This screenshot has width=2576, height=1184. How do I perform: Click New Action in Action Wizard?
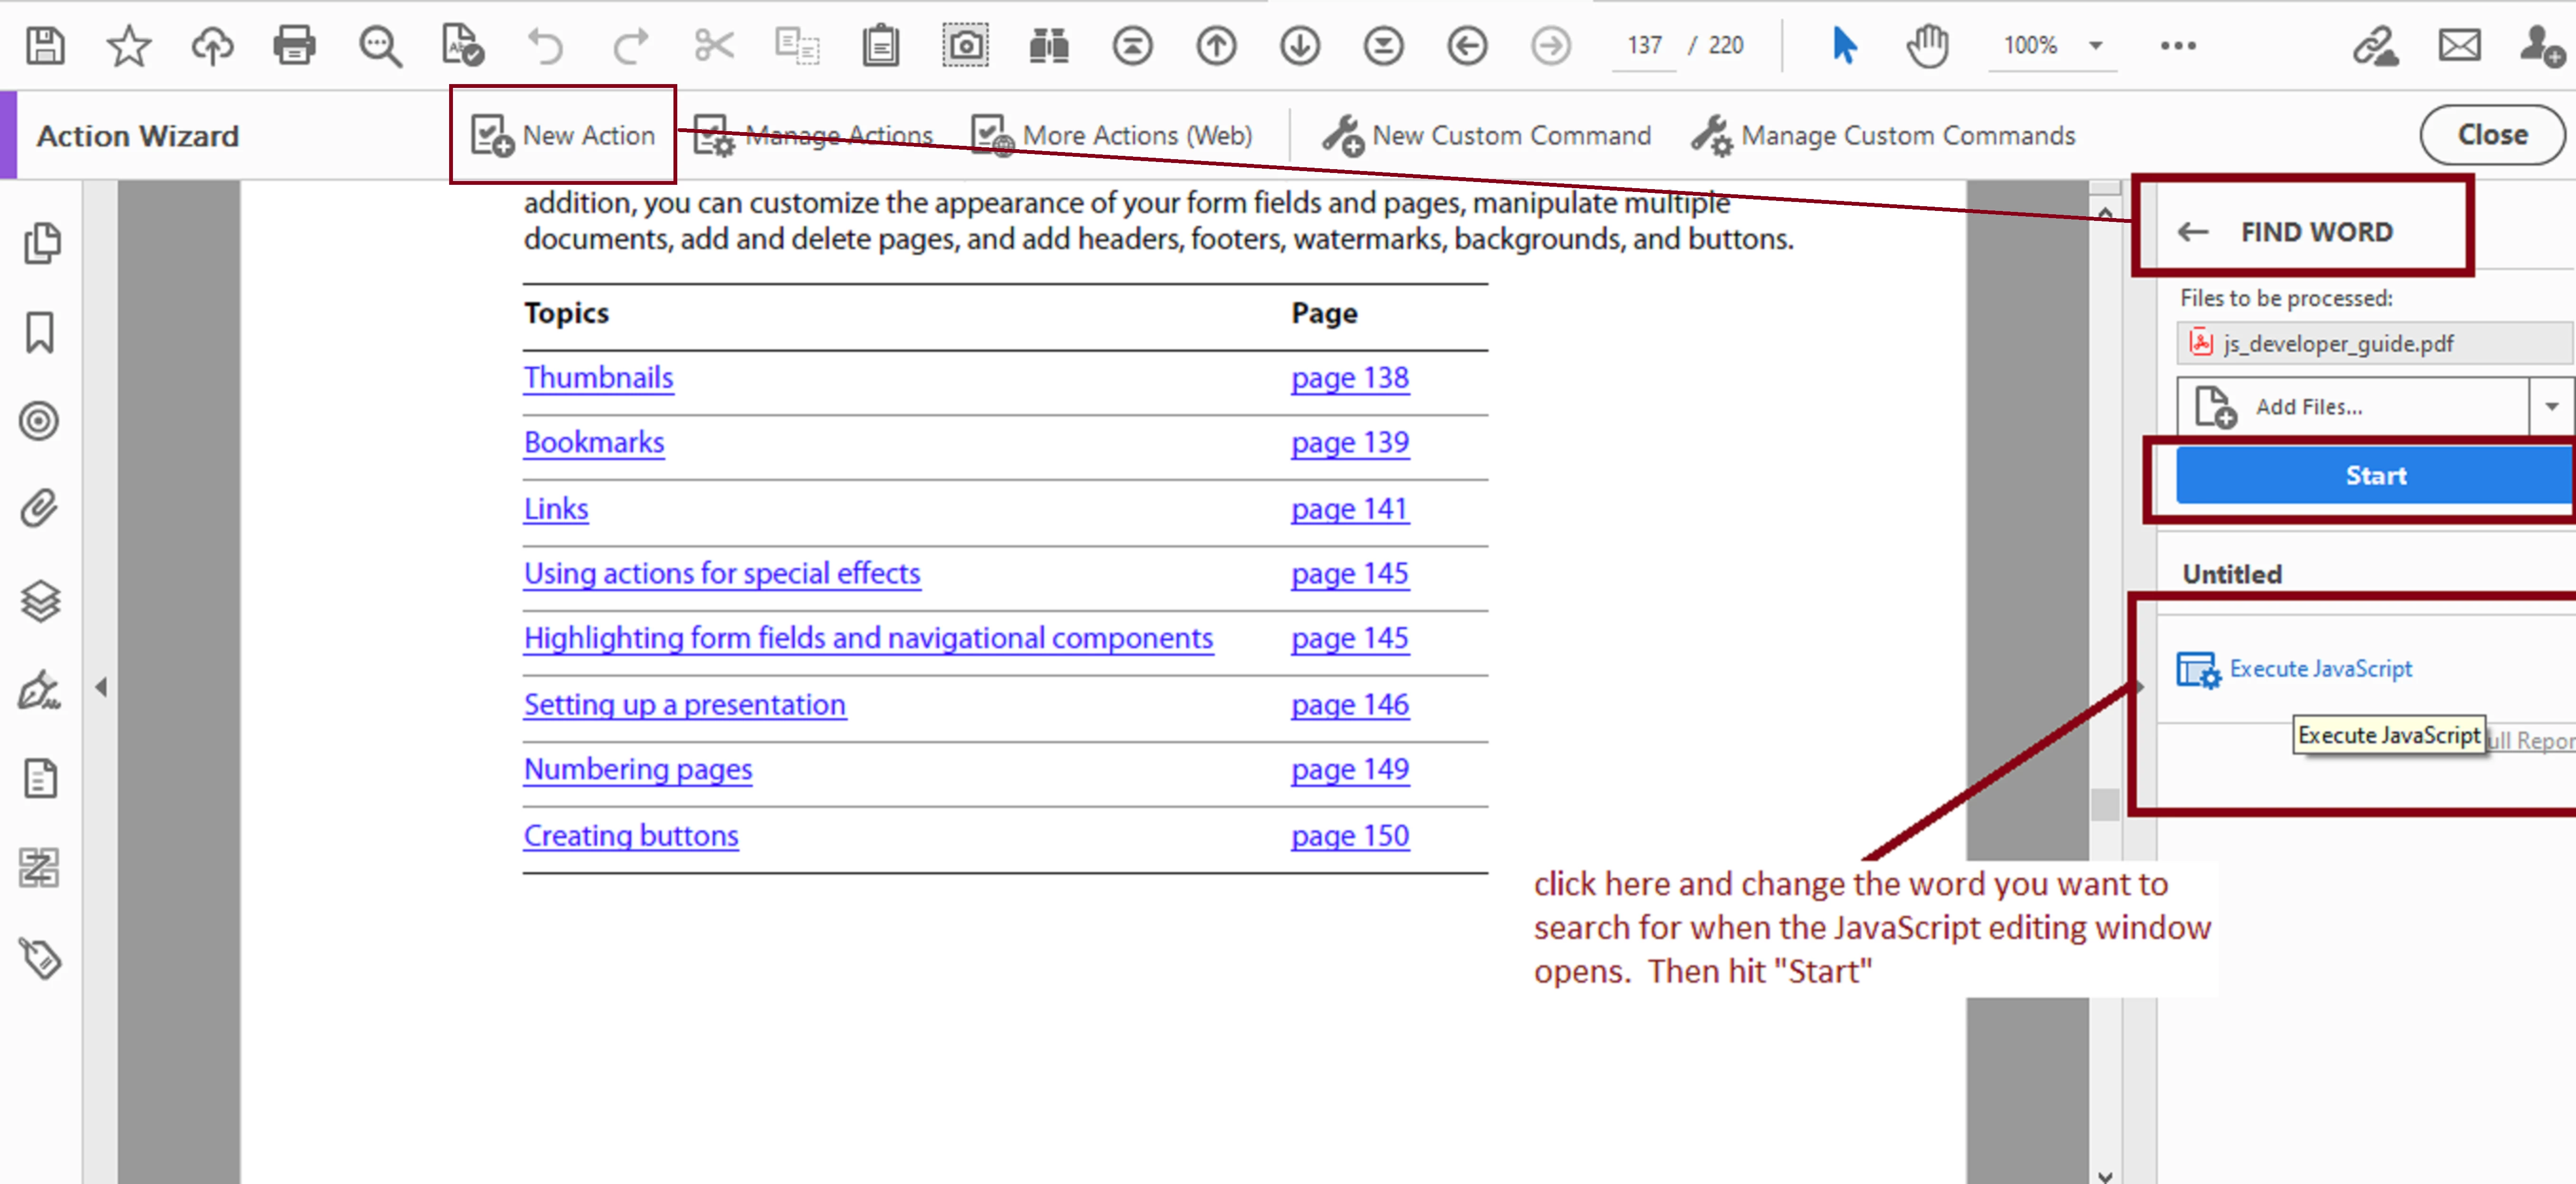click(x=563, y=136)
